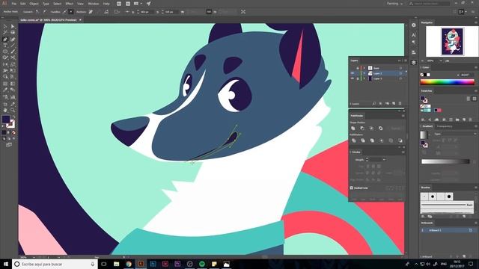Open the Object menu
Viewport: 479px width, 269px height.
[34, 4]
